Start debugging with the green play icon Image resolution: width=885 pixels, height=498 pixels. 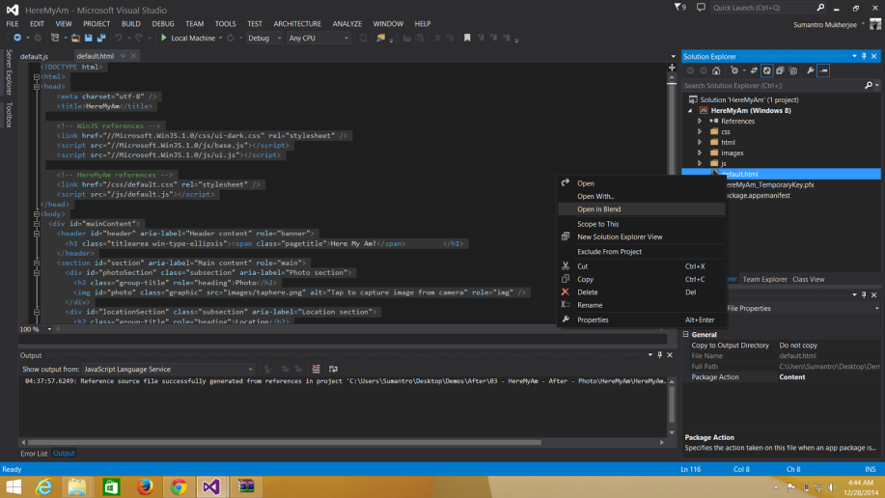tap(164, 39)
